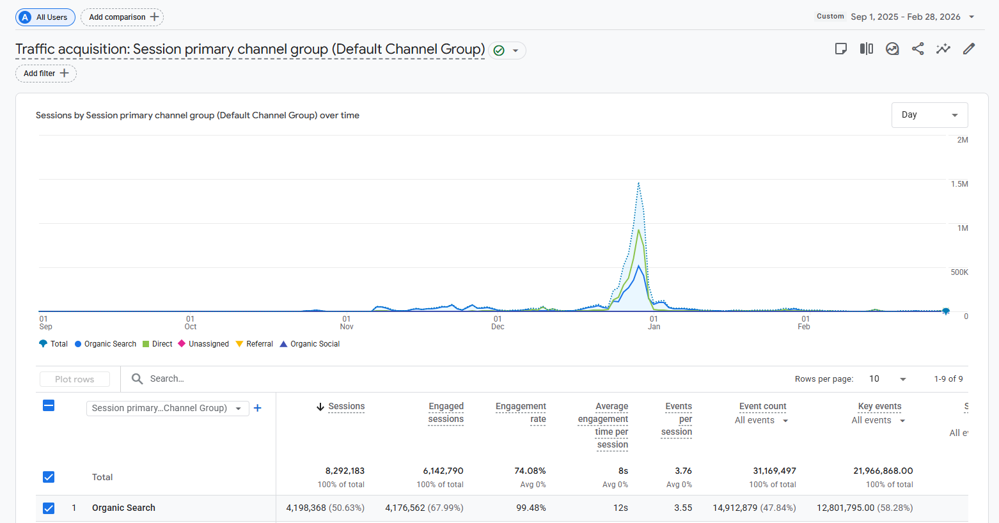The width and height of the screenshot is (999, 523).
Task: Add a dimension with the blue plus icon
Action: [258, 408]
